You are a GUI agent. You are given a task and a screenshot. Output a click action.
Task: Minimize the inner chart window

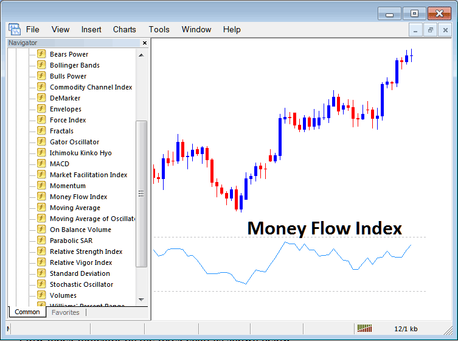(415, 30)
